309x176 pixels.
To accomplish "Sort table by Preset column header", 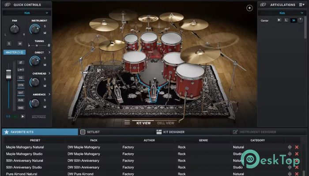I will [35, 140].
